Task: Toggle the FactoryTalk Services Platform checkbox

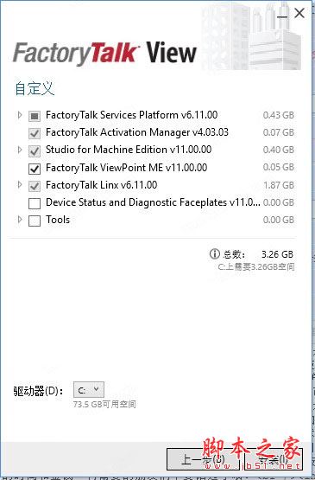Action: 35,116
